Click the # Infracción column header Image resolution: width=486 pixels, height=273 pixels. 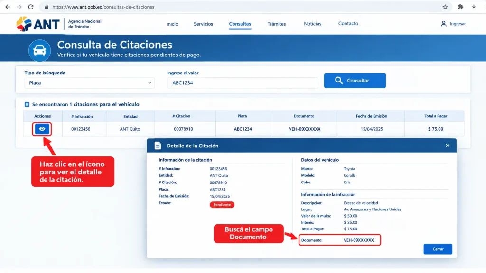tap(82, 117)
